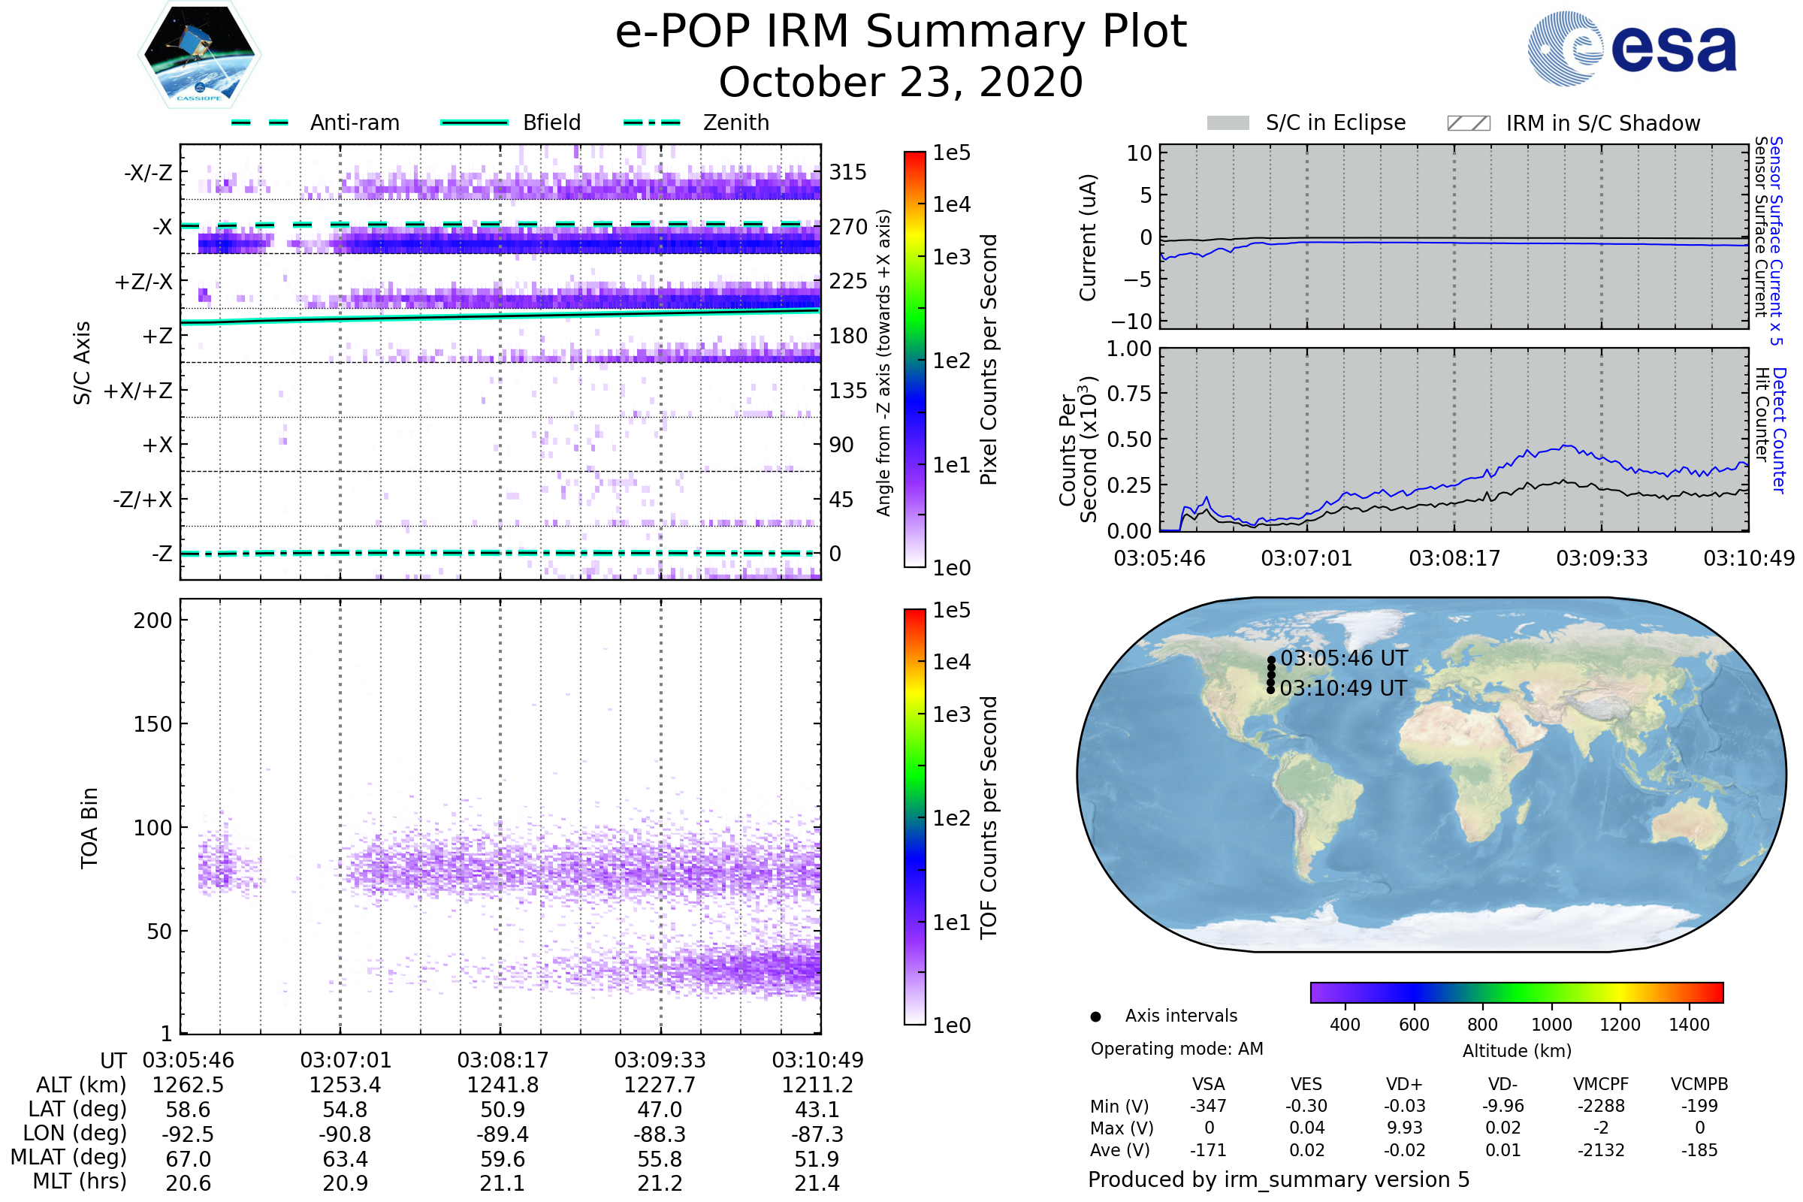Click the ESA logo
The image size is (1803, 1202).
tap(1632, 49)
